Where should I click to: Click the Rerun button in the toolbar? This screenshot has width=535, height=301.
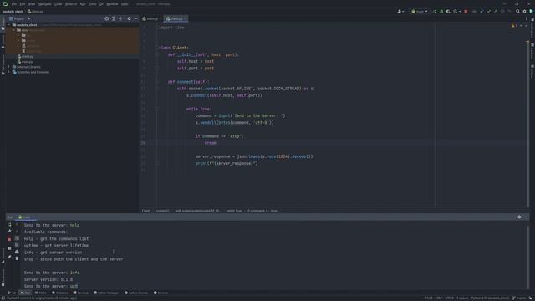(435, 12)
